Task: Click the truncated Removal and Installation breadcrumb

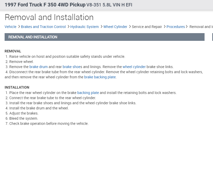Action: click(201, 27)
